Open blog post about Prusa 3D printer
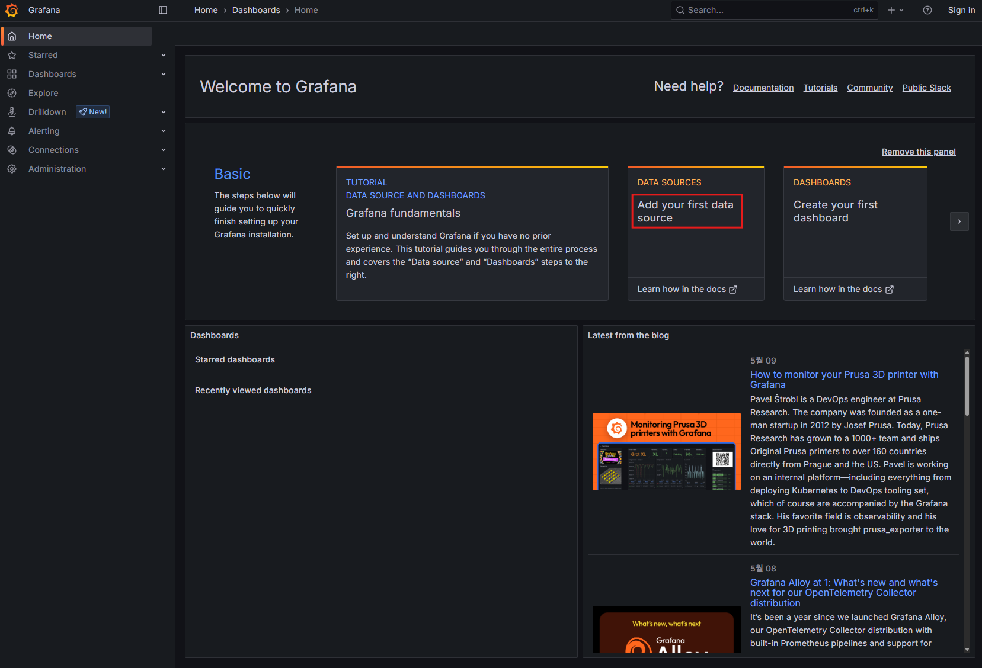Image resolution: width=982 pixels, height=668 pixels. pyautogui.click(x=844, y=380)
